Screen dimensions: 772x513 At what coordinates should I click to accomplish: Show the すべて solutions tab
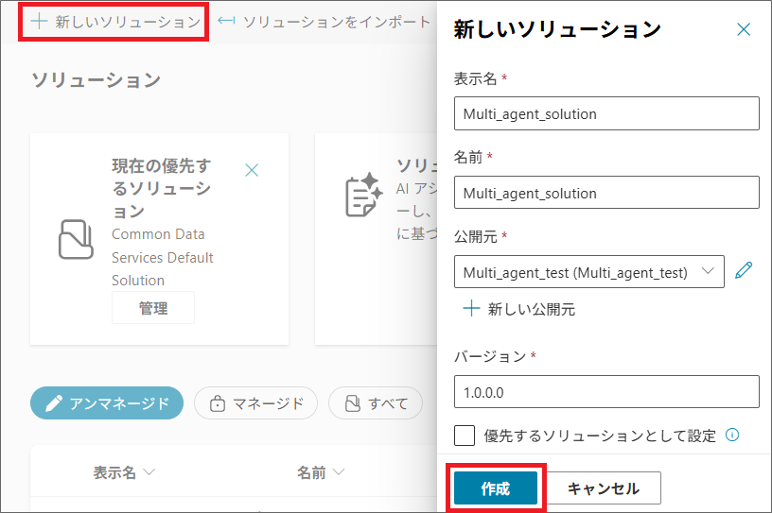376,403
